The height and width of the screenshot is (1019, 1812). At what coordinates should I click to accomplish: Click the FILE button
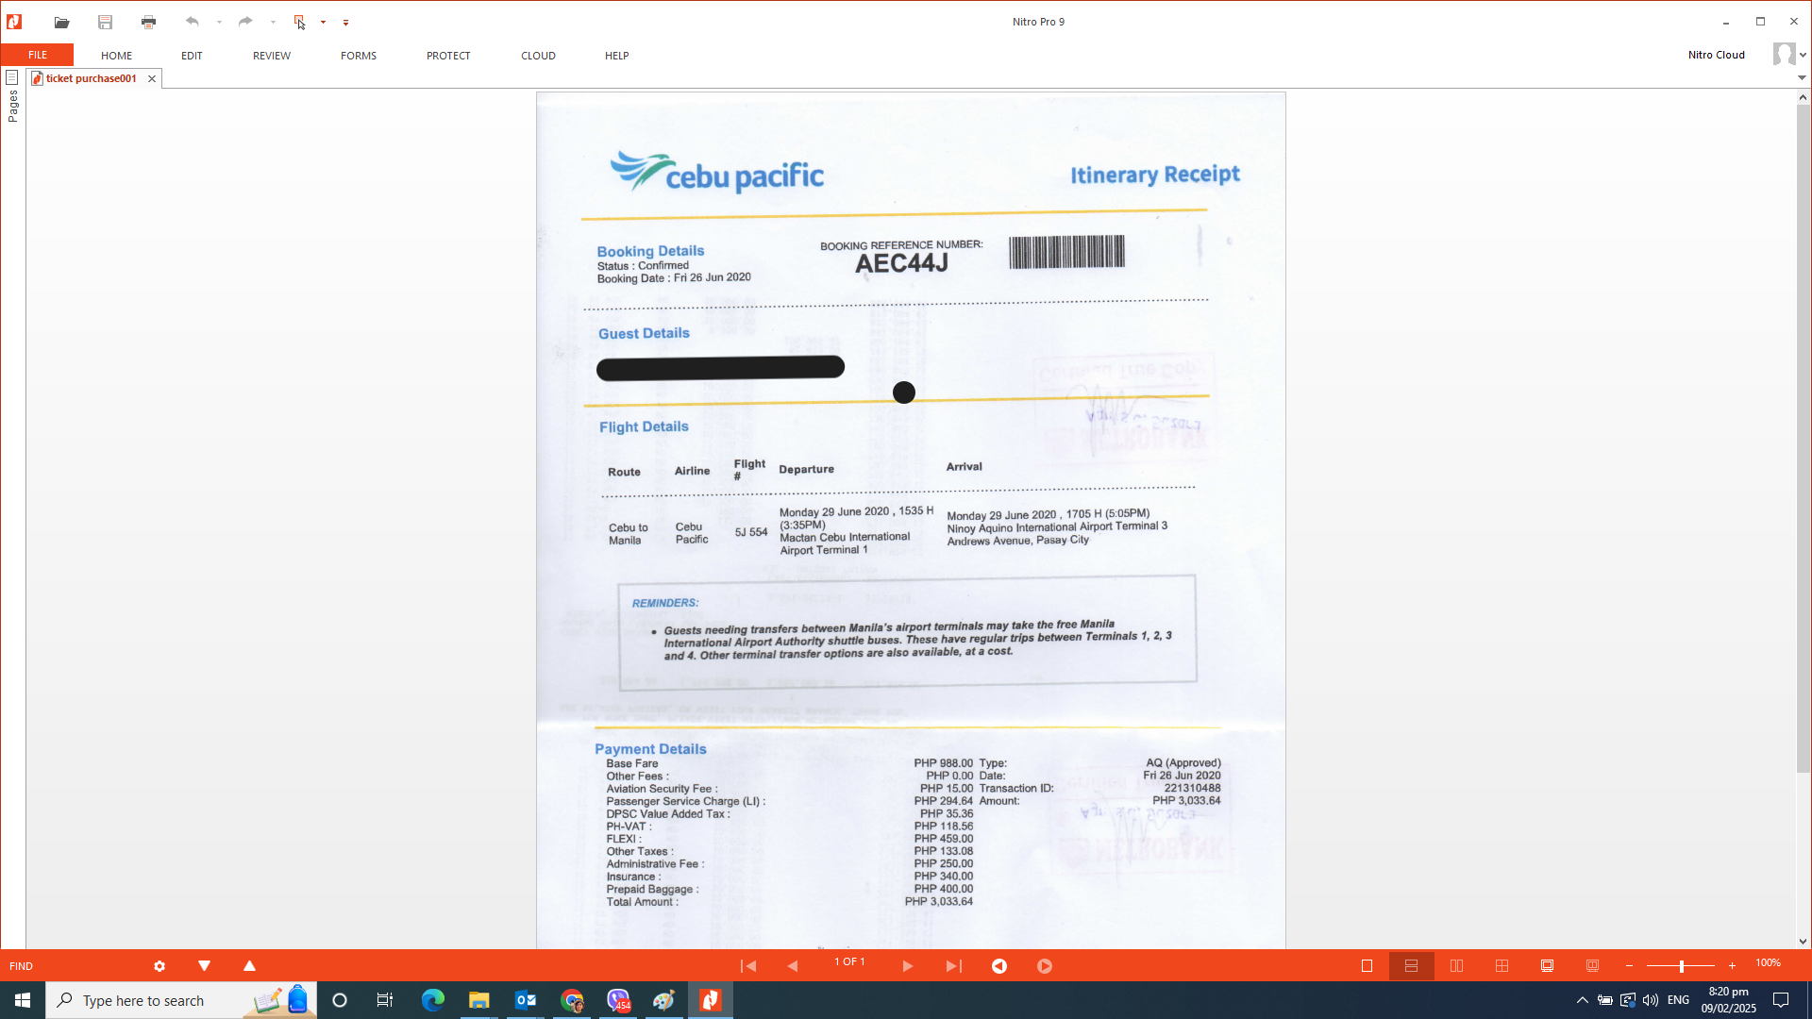click(x=38, y=55)
